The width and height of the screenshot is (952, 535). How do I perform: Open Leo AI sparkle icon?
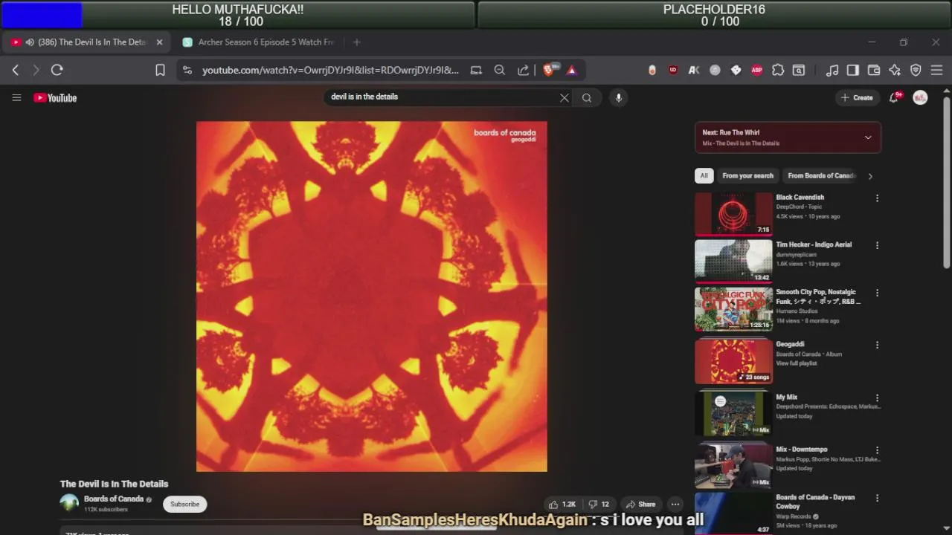(895, 70)
